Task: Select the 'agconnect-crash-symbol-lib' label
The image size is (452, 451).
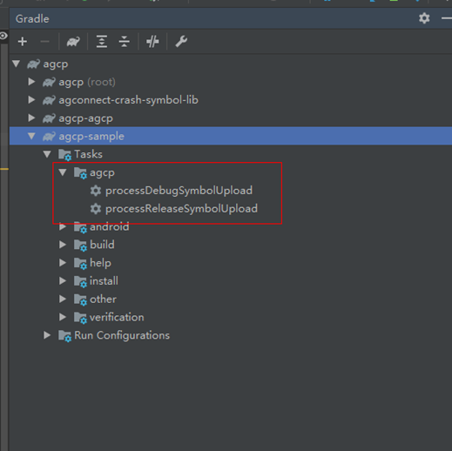Action: 129,100
